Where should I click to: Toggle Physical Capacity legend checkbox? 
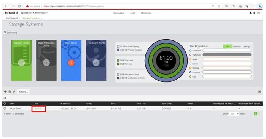[x=118, y=50]
